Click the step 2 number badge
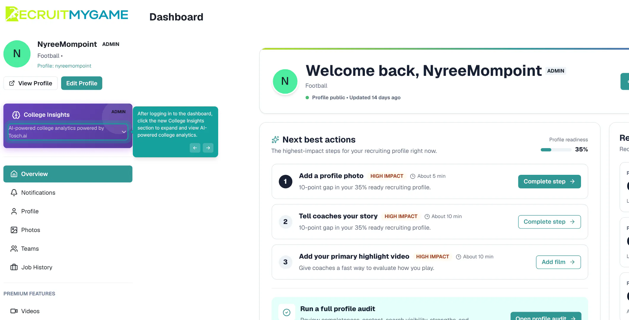The image size is (629, 320). pos(285,222)
